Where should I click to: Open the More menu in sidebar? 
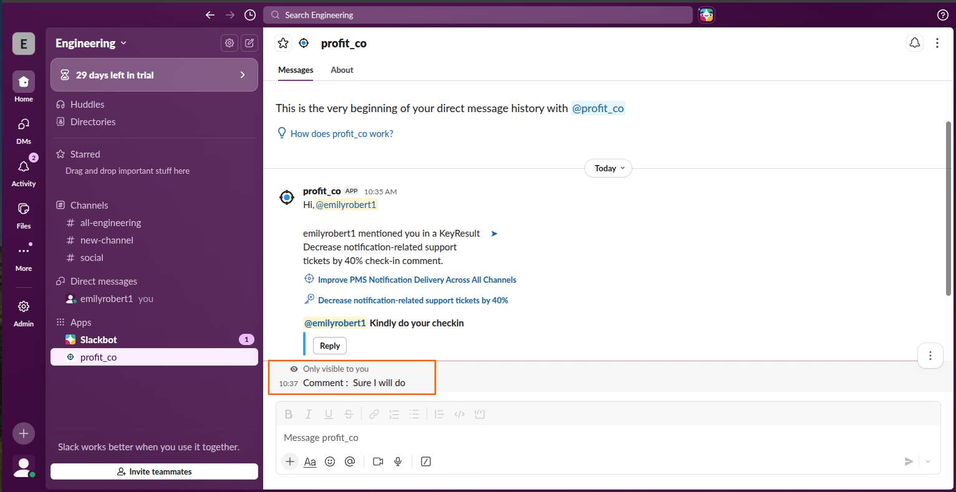24,257
